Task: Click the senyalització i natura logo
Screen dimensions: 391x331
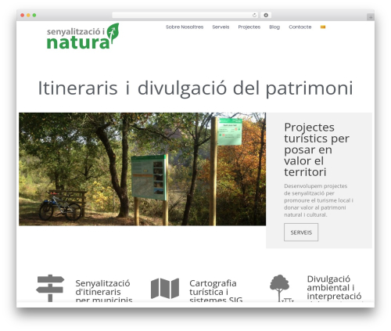Action: (x=83, y=36)
